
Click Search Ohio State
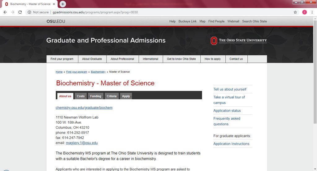click(x=254, y=21)
